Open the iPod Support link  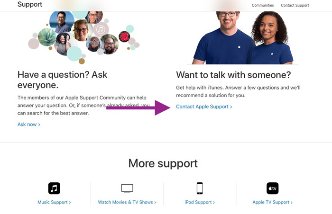coord(200,202)
